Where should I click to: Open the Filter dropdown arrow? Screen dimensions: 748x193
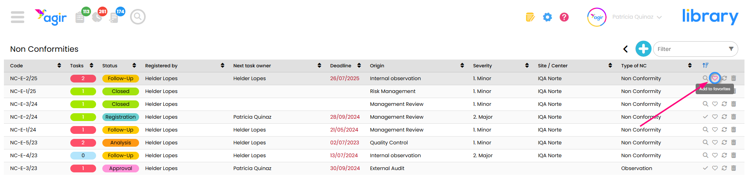pos(731,49)
